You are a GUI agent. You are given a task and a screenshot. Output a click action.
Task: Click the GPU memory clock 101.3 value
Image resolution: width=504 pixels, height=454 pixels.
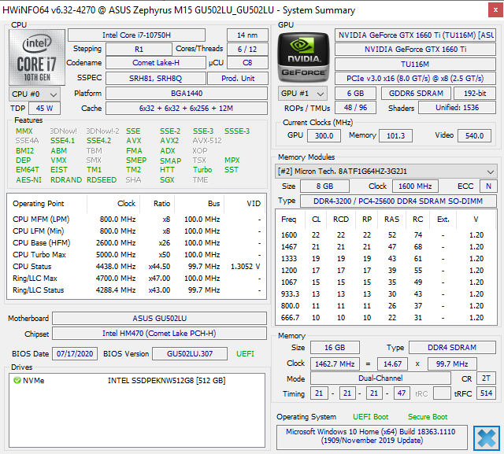pos(395,136)
